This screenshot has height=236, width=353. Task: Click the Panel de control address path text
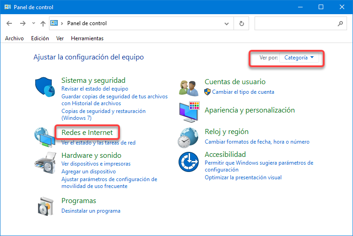(x=87, y=23)
